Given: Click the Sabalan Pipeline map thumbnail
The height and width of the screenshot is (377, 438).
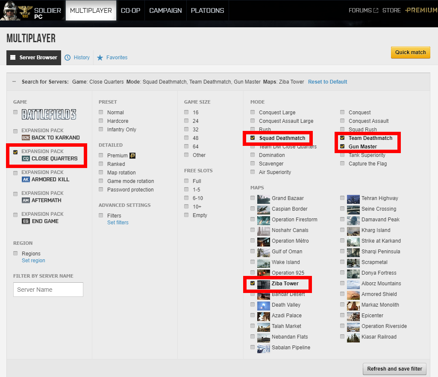Looking at the screenshot, I should [263, 348].
